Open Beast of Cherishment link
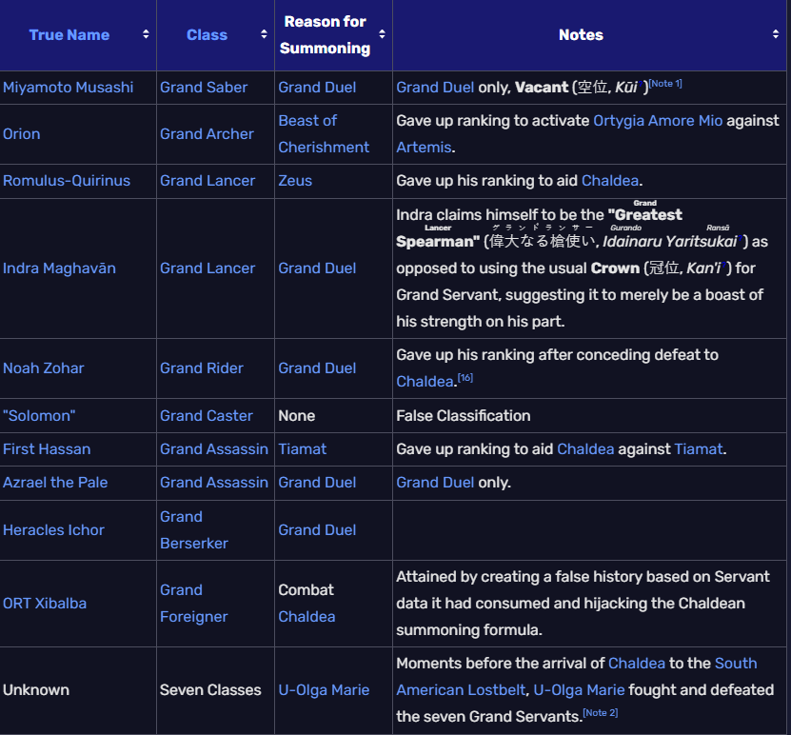 click(x=324, y=134)
